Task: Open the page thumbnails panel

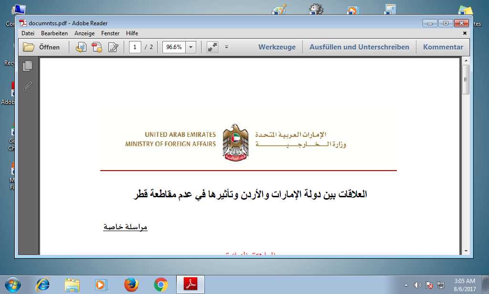Action: 27,66
